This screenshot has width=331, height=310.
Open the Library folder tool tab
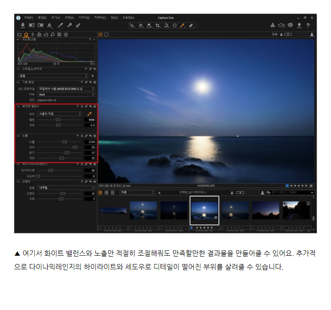point(19,35)
